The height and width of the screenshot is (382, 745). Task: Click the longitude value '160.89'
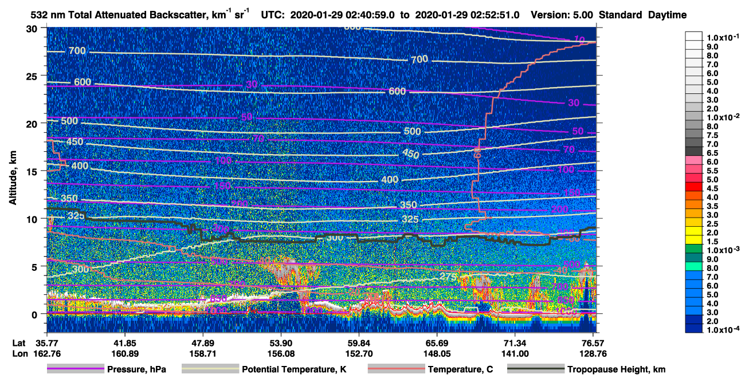pos(124,354)
